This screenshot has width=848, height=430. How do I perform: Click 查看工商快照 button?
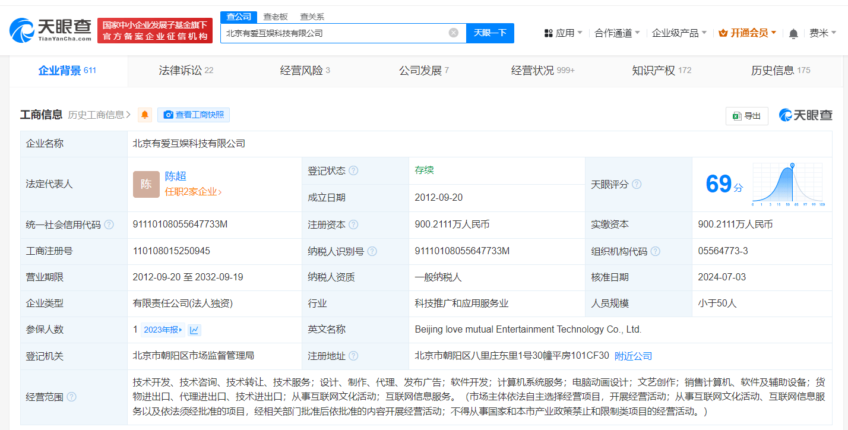click(194, 115)
